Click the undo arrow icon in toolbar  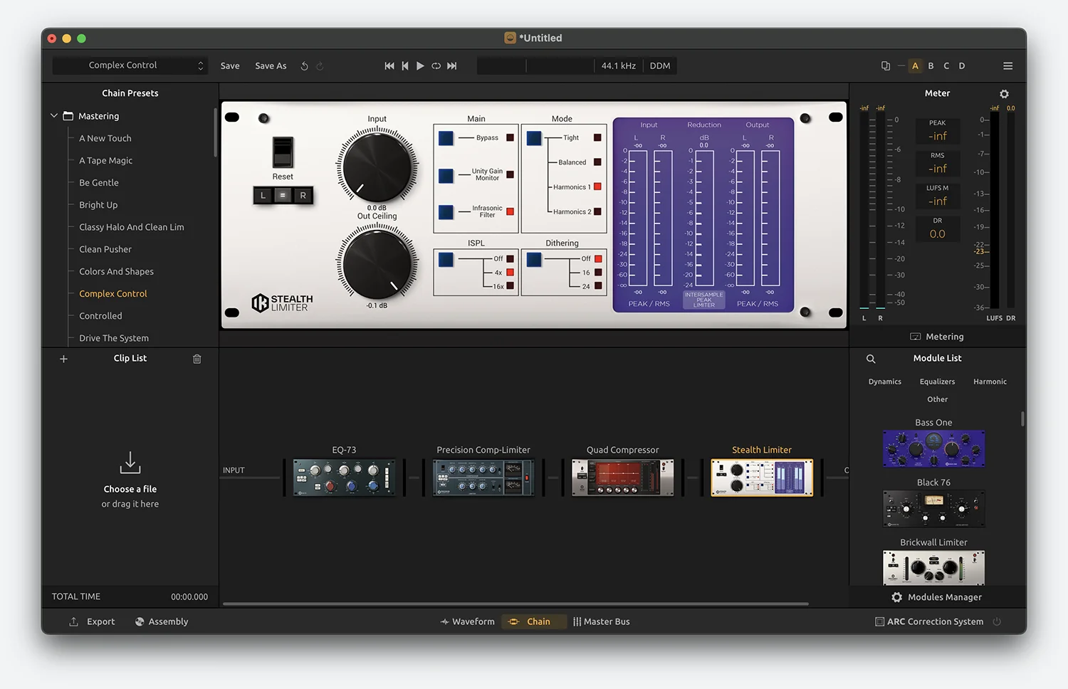304,66
